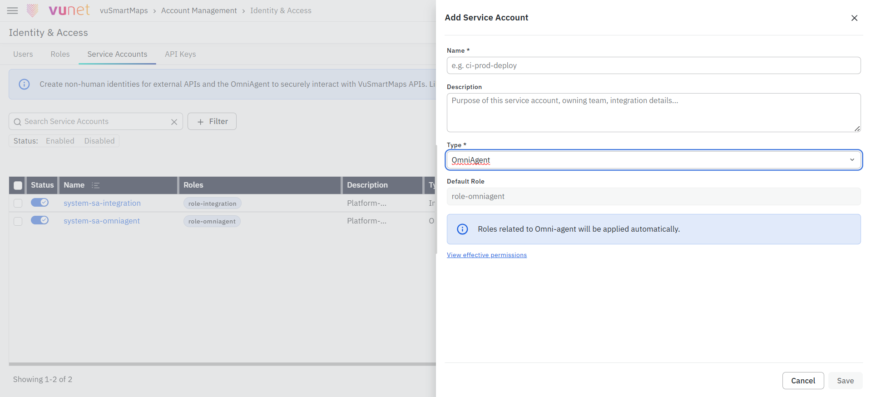Click the horizontal scrollbar under the table
Viewport: 871px width, 397px height.
(222, 364)
